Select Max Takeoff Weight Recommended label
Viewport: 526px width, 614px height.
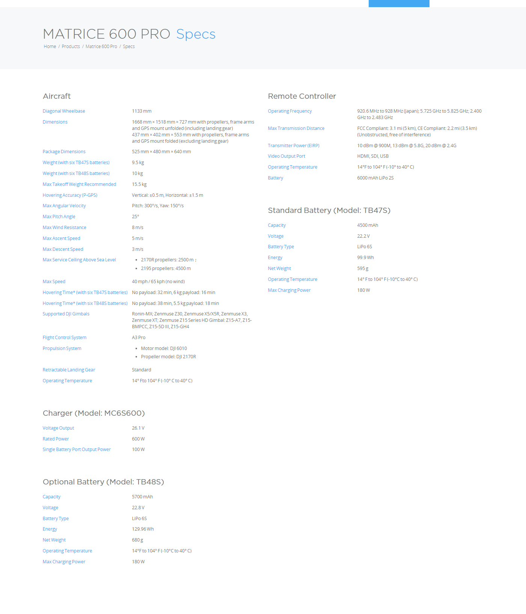(x=80, y=184)
